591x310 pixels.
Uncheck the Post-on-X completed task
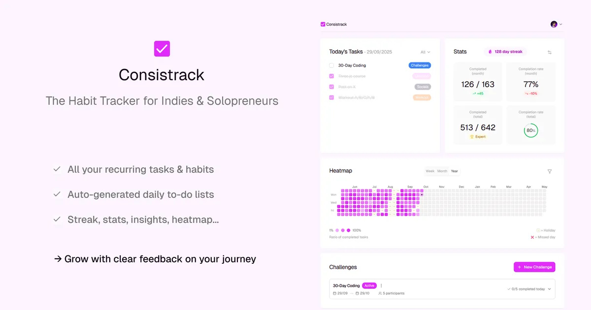click(x=331, y=86)
